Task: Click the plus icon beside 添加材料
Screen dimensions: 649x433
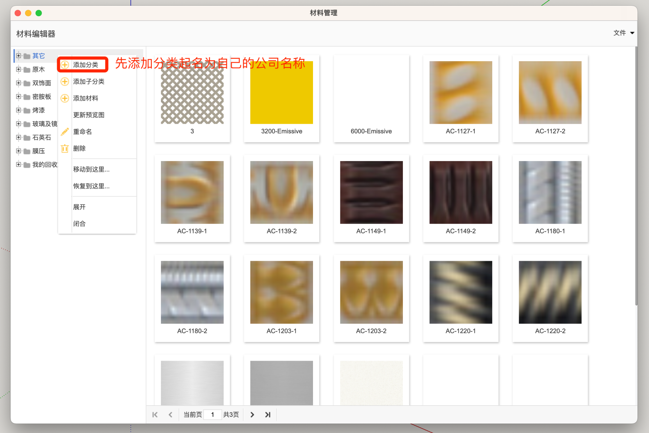Action: click(x=65, y=98)
